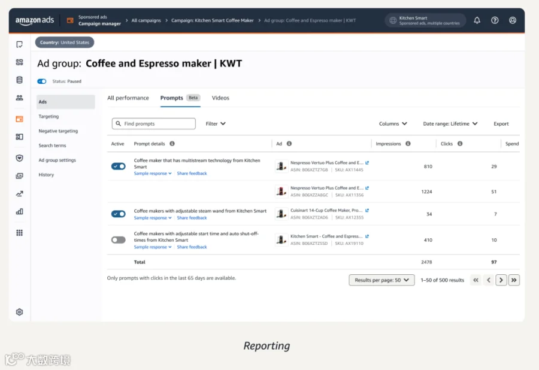Jump to the last results page
Image resolution: width=539 pixels, height=370 pixels.
(x=514, y=280)
